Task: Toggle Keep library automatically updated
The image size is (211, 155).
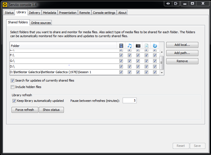Action: click(14, 101)
